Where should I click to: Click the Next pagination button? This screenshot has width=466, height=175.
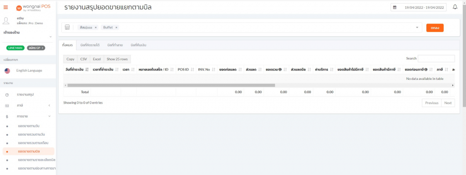[x=448, y=103]
